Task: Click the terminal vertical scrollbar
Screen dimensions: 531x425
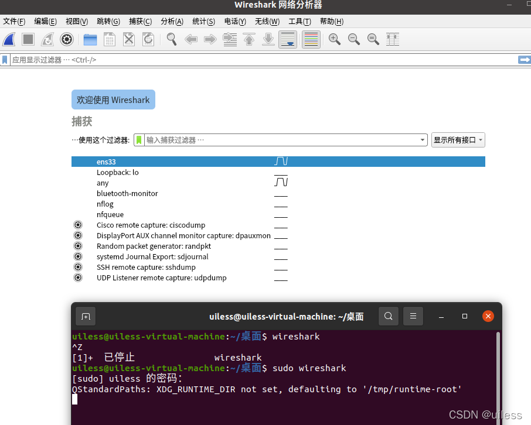Action: tap(498, 378)
